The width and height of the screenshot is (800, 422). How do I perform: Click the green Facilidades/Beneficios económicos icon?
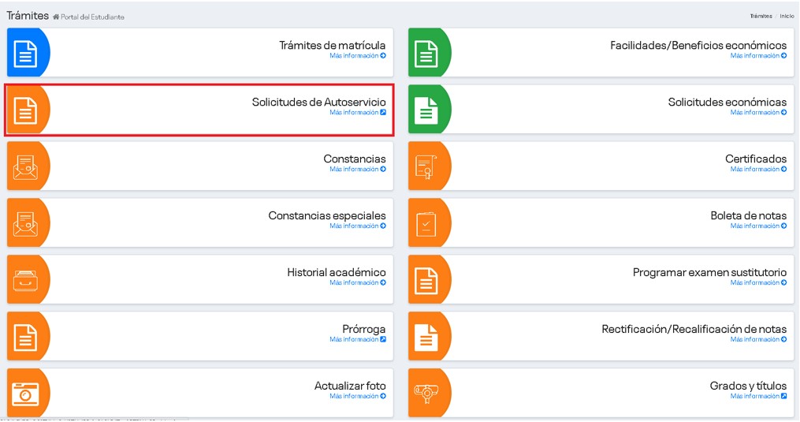(427, 53)
